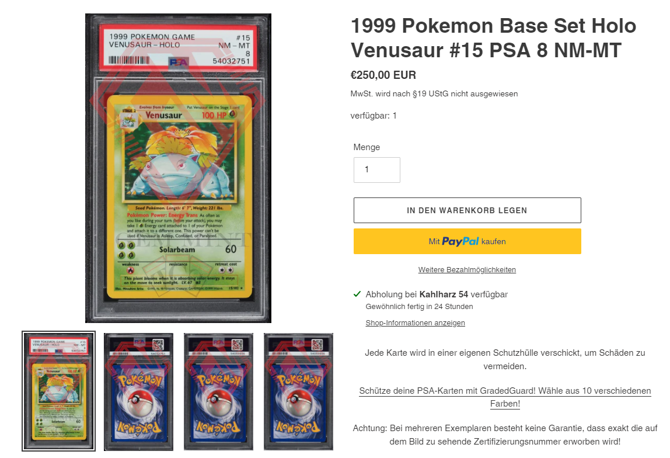This screenshot has width=670, height=458.
Task: Select the first thumbnail showing card front
Action: (58, 391)
